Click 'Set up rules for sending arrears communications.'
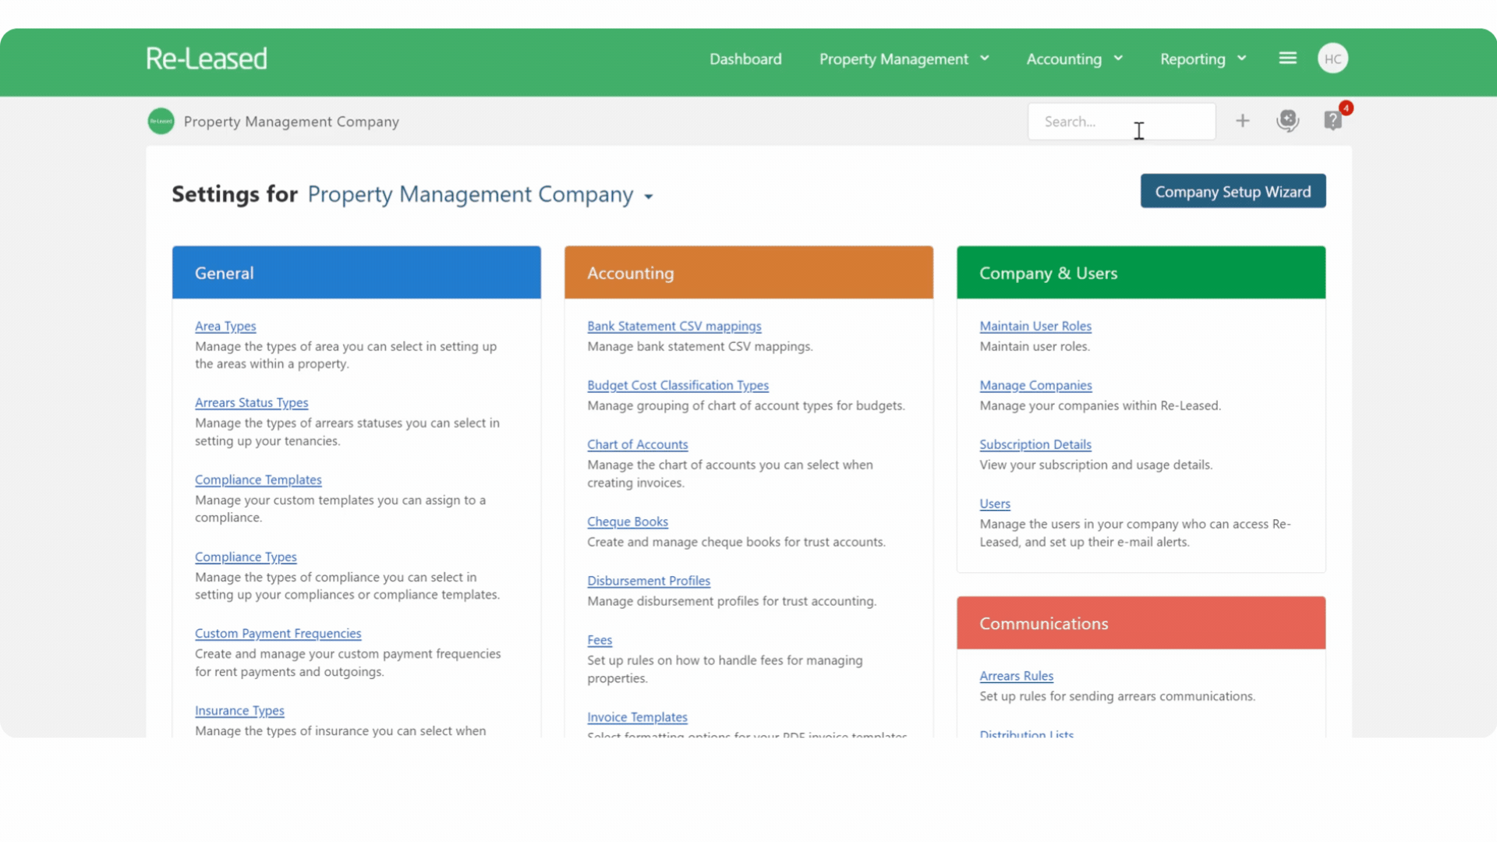Viewport: 1497px width, 842px height. 1117,696
